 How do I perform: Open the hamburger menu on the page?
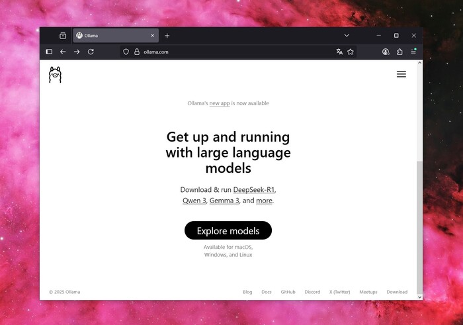[x=401, y=74]
